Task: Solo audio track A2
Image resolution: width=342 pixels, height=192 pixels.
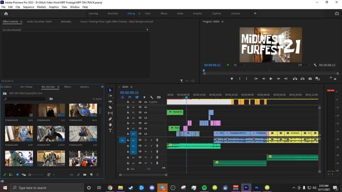Action: click(x=151, y=146)
